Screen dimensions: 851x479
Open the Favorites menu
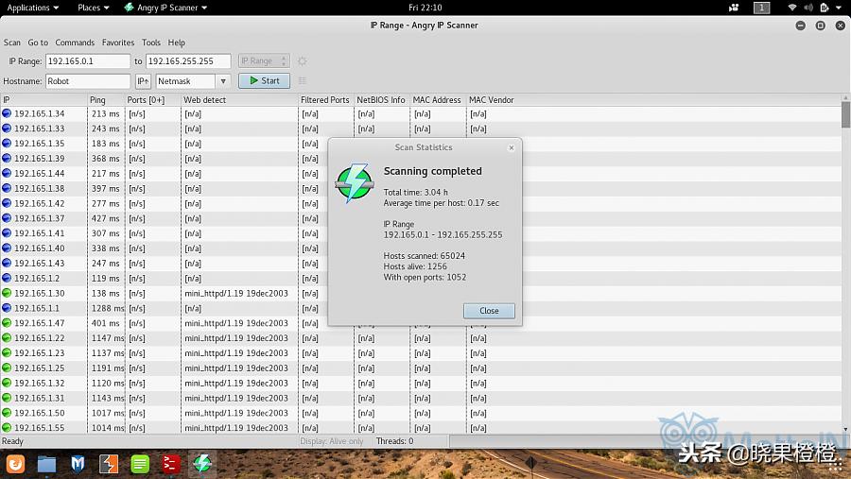(118, 43)
